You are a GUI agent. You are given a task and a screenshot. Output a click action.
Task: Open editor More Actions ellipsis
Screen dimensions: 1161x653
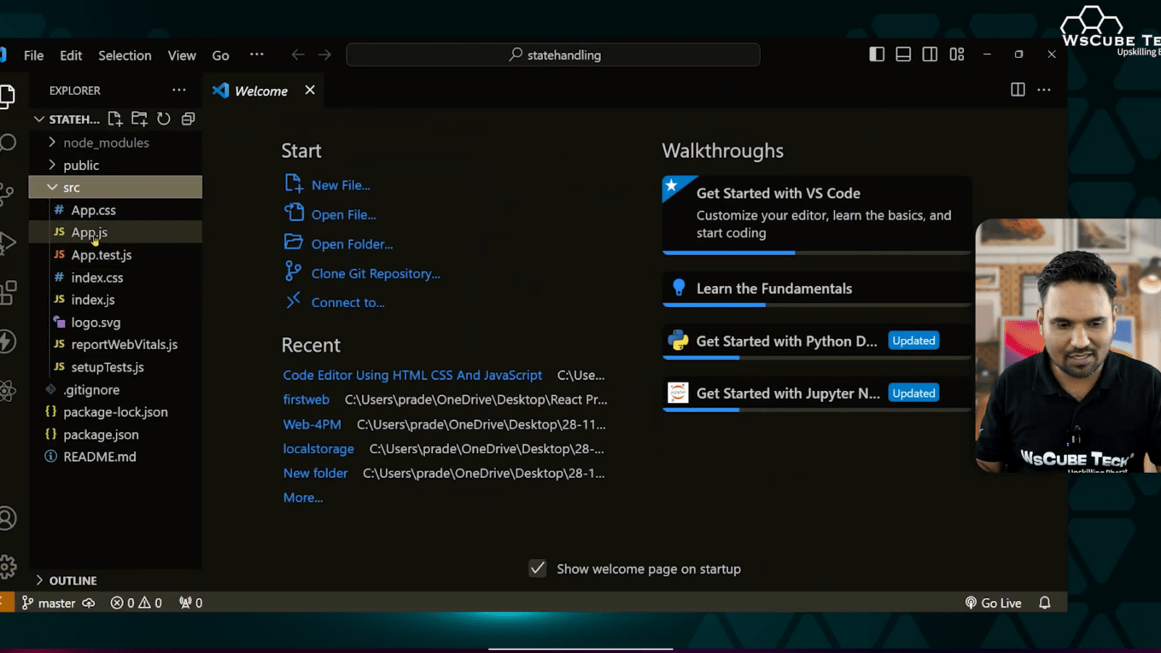1044,90
